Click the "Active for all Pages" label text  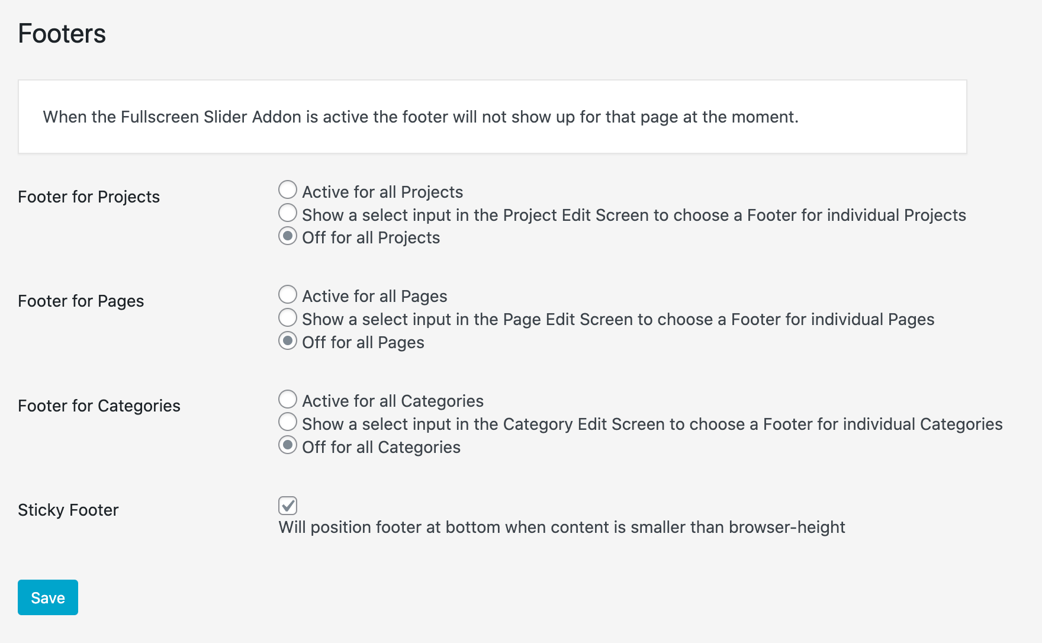click(x=375, y=297)
